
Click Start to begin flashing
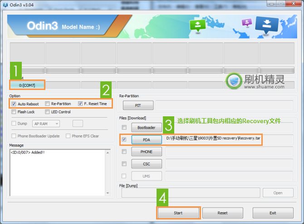tap(178, 213)
